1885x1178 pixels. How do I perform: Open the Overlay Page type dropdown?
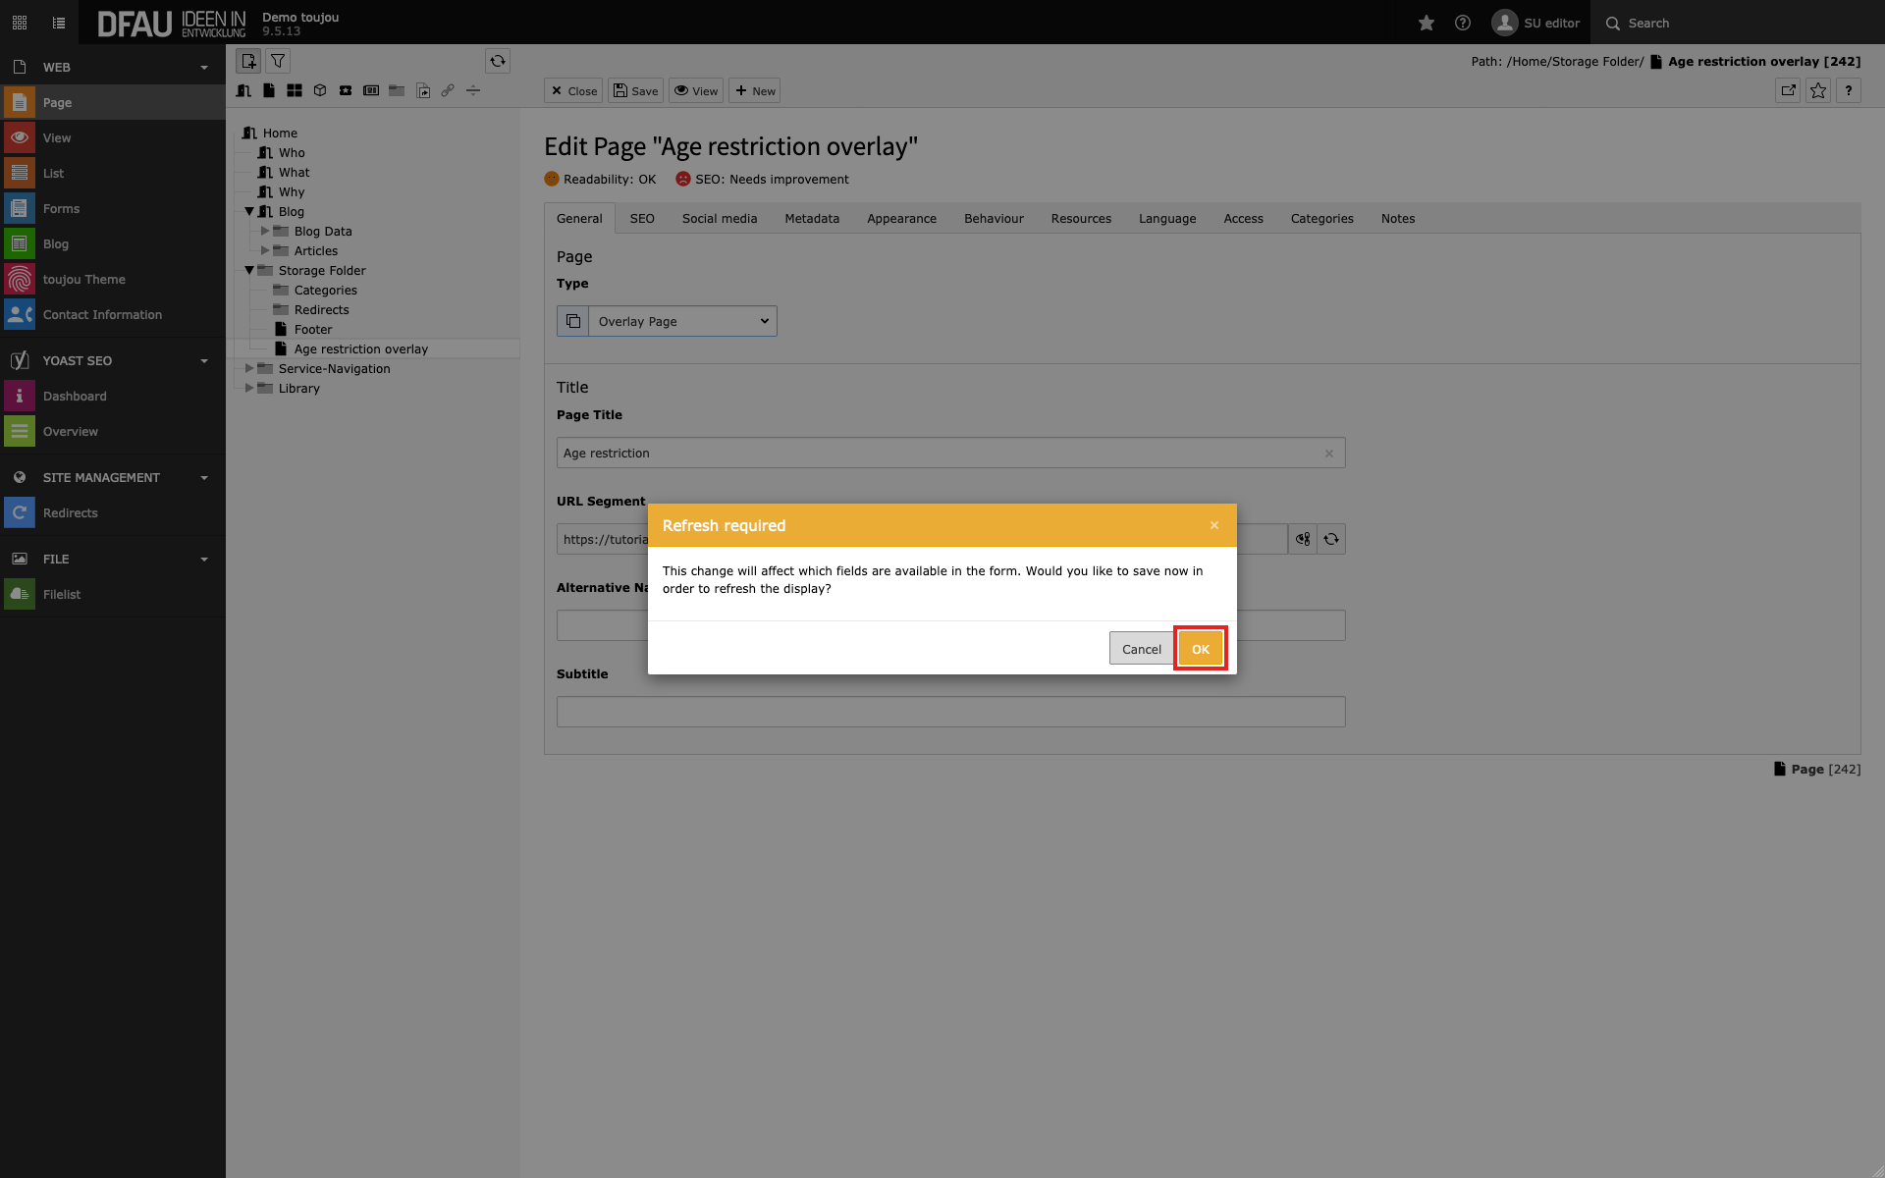click(x=682, y=321)
